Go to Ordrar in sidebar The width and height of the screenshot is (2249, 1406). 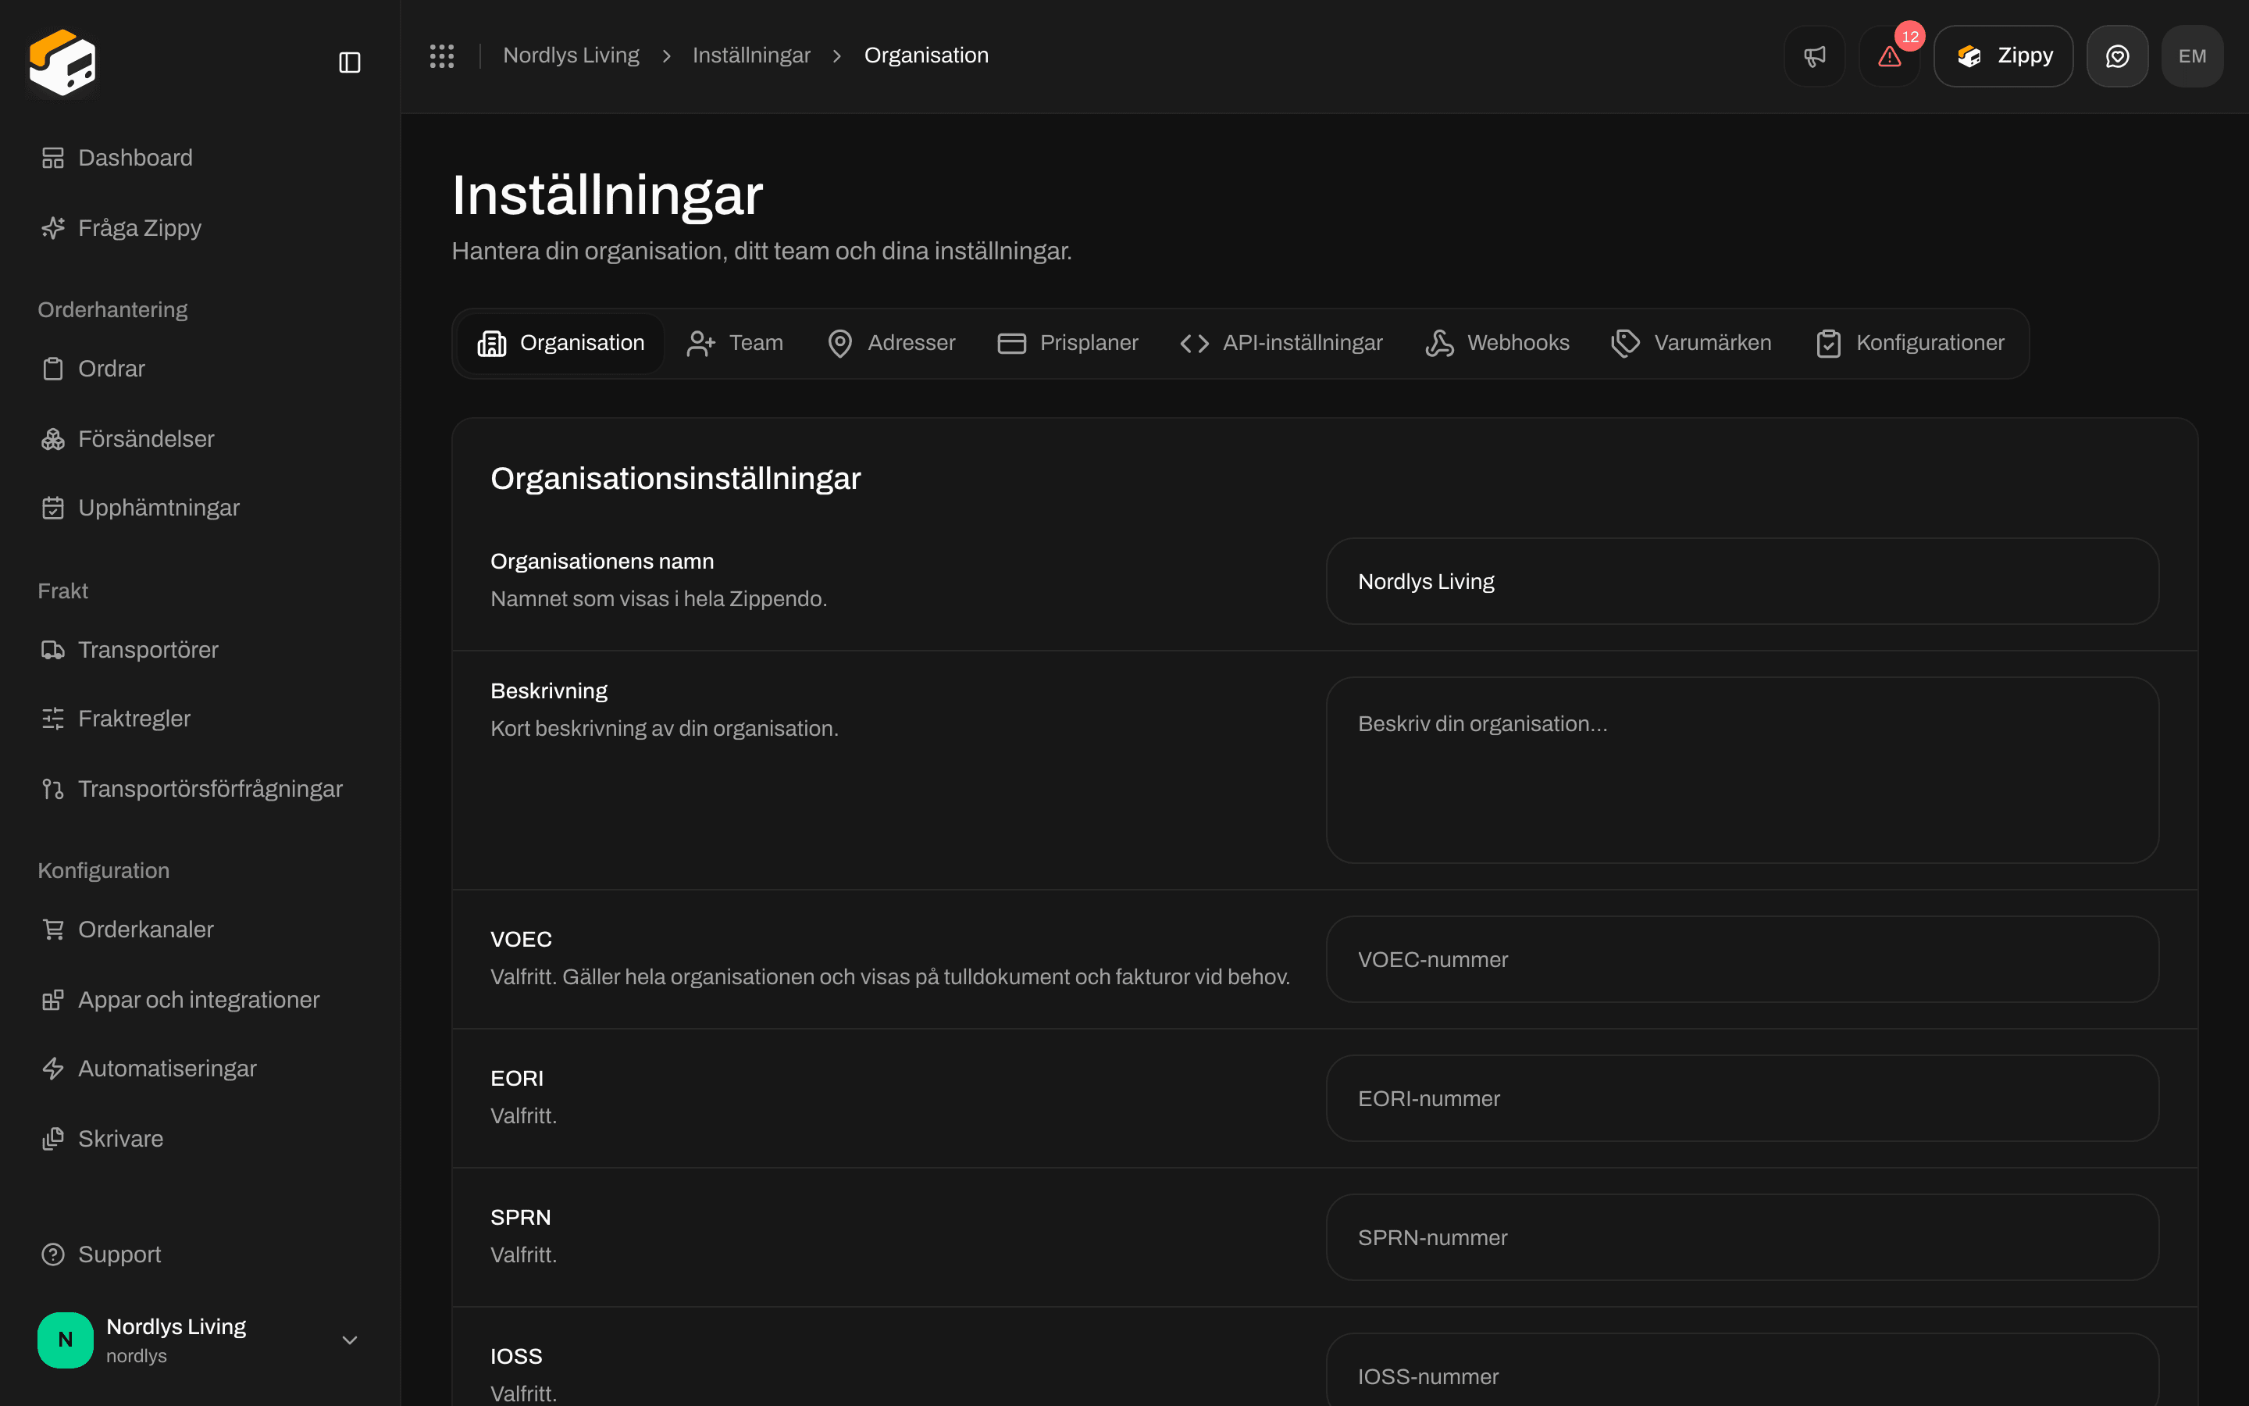[x=200, y=369]
